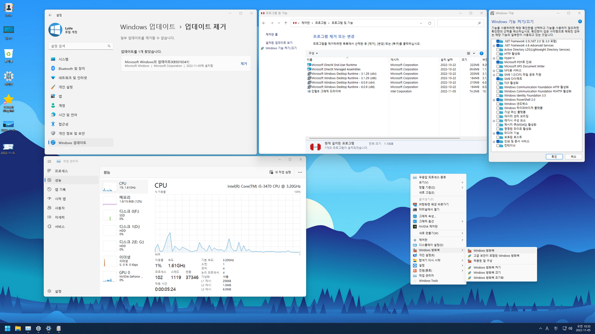Click 확인 button in Windows 기능 dialog

pos(554,157)
